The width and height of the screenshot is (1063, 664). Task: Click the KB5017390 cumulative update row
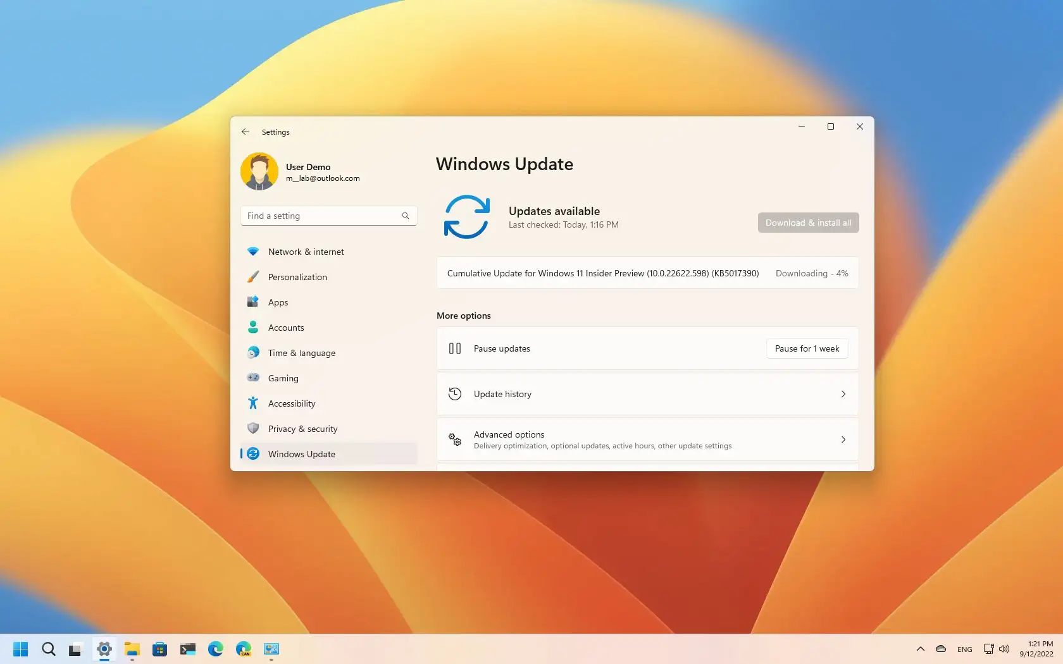tap(647, 273)
